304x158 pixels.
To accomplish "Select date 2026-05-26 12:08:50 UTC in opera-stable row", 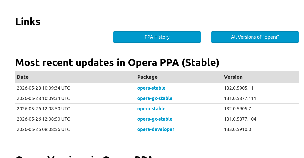I will coord(44,109).
